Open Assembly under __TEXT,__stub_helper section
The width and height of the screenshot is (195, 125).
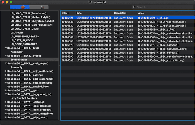[x=16, y=67]
